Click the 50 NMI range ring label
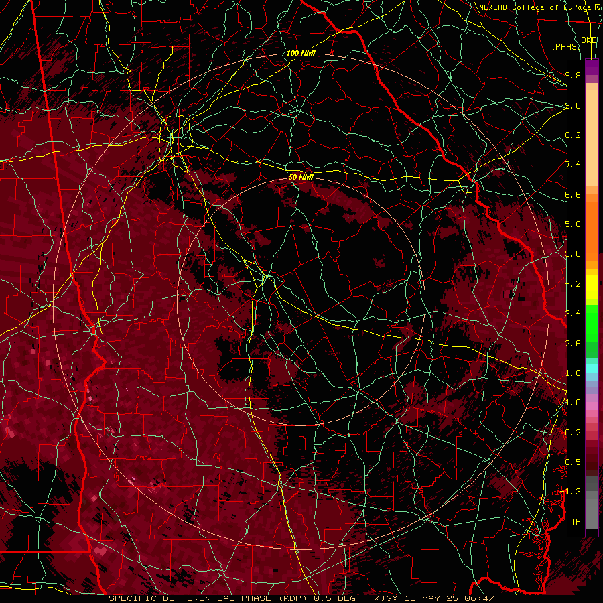The width and height of the screenshot is (603, 603). coord(301,177)
